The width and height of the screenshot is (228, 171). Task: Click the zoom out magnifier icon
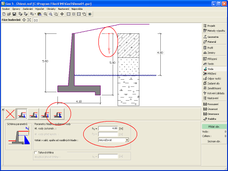tap(51, 14)
